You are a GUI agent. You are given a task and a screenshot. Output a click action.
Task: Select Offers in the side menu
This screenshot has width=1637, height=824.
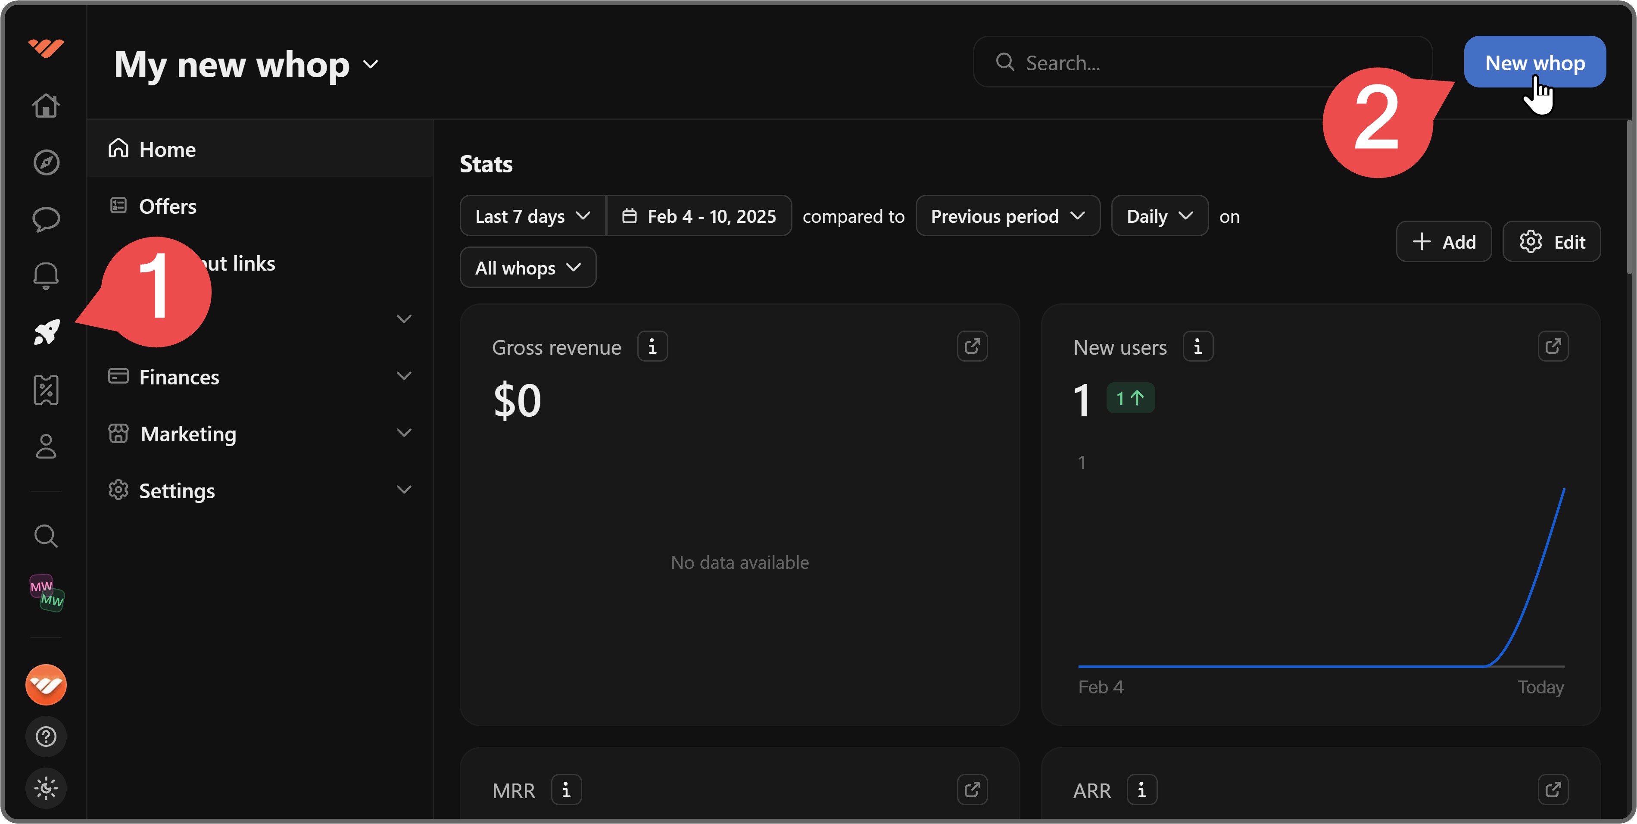(x=168, y=206)
